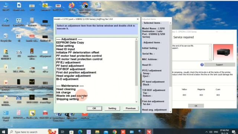Click Adjusted items panel scroll-down arrow
238x134 pixels.
[170, 112]
